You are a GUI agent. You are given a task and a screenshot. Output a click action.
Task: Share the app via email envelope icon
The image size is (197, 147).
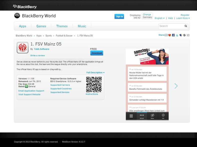(x=166, y=35)
